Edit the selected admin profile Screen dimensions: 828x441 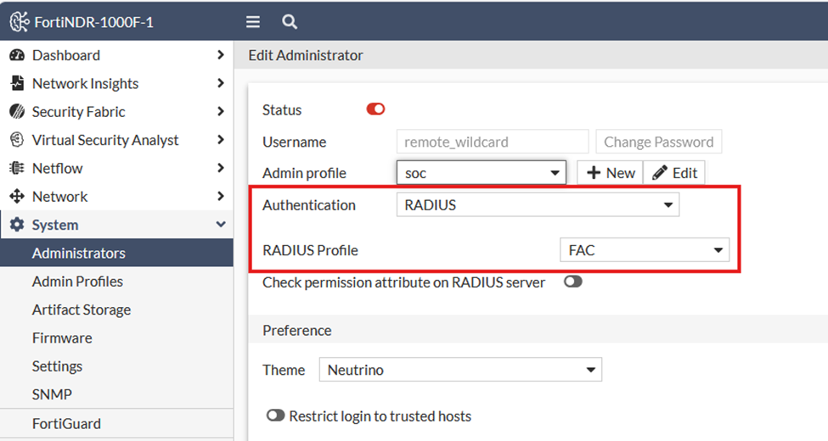click(673, 172)
